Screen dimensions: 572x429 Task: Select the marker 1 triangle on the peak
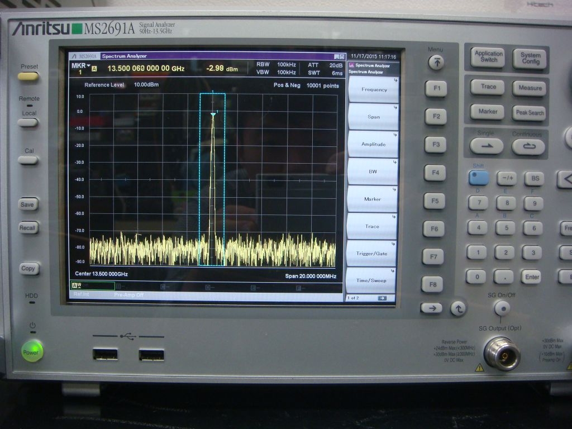(213, 115)
